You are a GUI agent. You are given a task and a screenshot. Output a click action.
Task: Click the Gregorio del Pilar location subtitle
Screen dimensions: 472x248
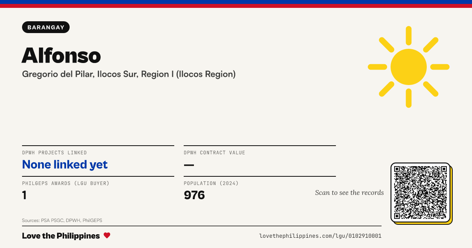(x=129, y=74)
